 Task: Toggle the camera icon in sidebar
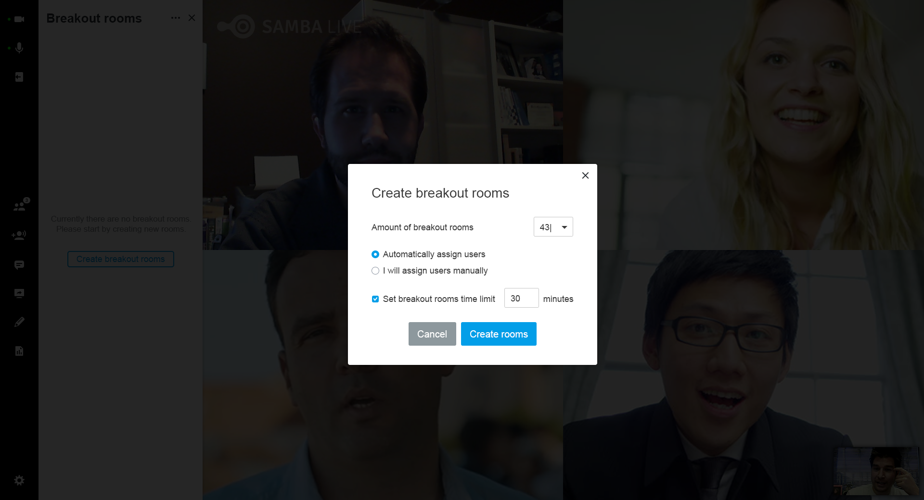[19, 19]
